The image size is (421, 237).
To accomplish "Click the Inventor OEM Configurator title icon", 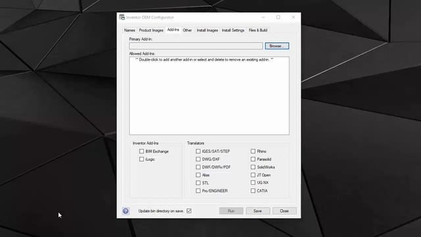I will pos(122,17).
